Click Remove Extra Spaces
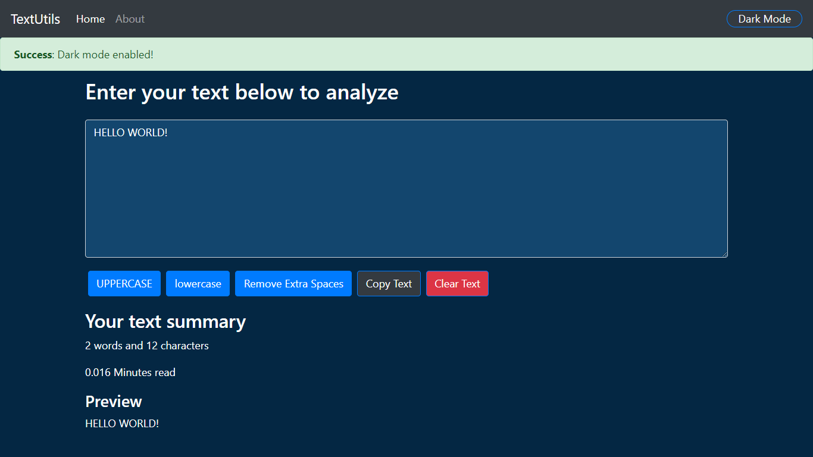813x457 pixels. pyautogui.click(x=293, y=284)
